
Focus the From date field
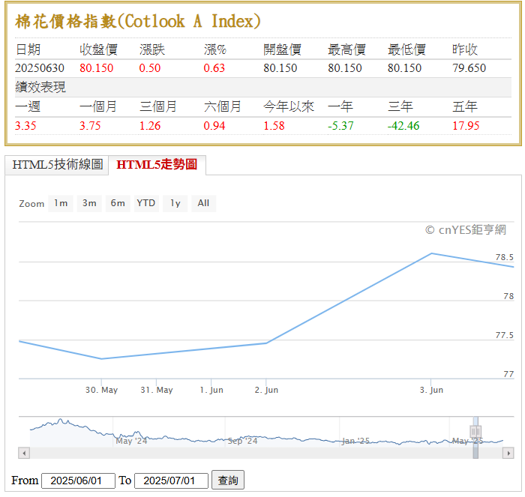coord(78,481)
